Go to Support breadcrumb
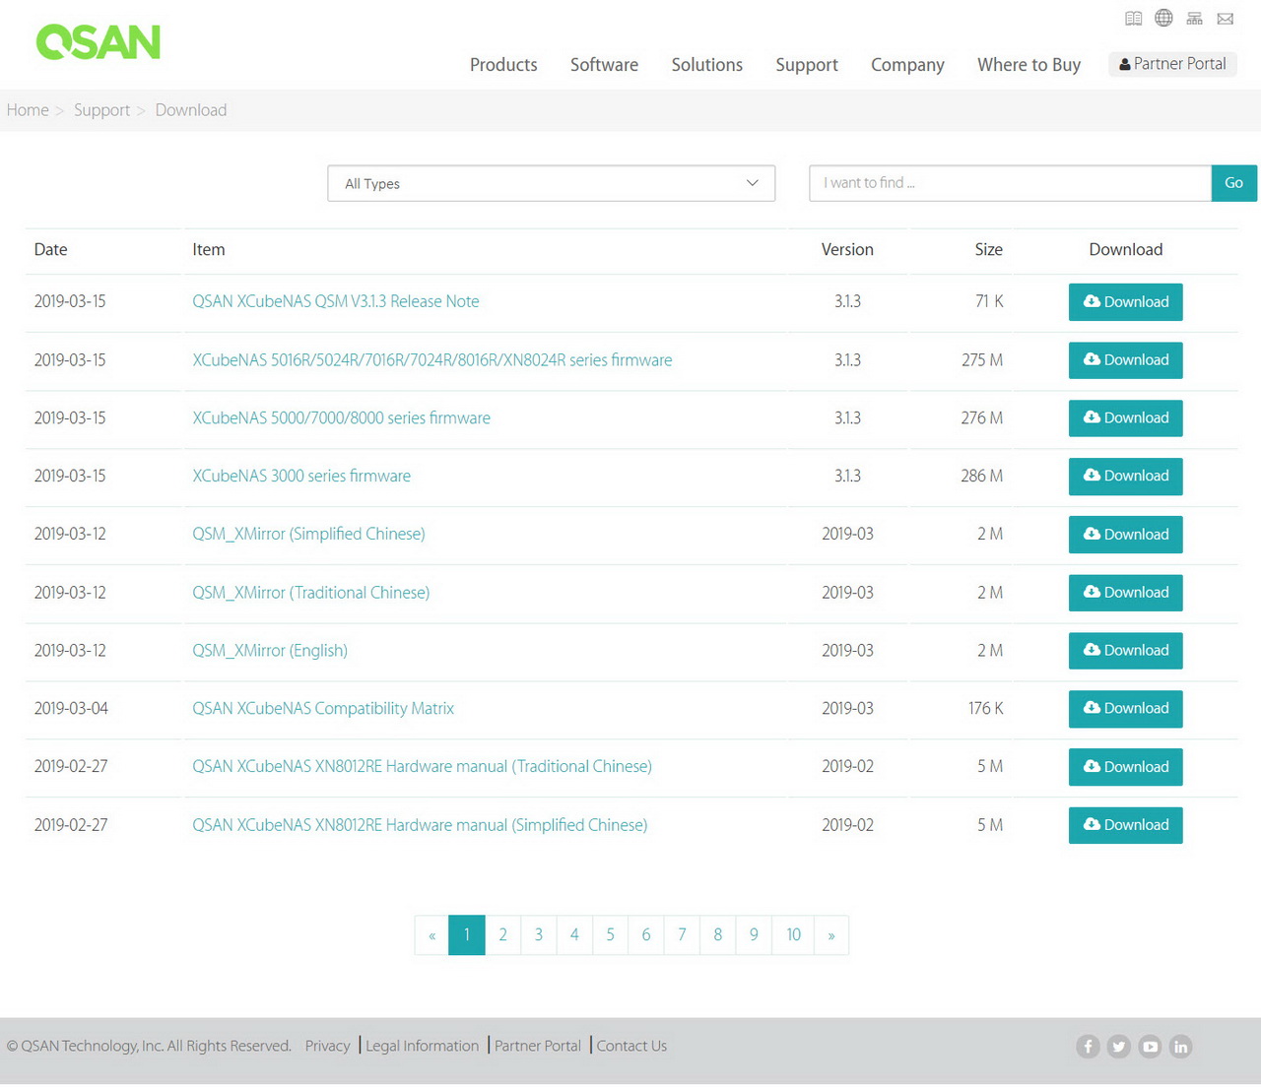 click(101, 110)
